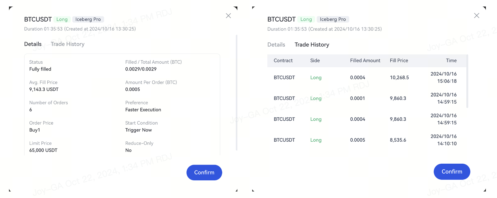Close the left Details dialog with X

228,16
